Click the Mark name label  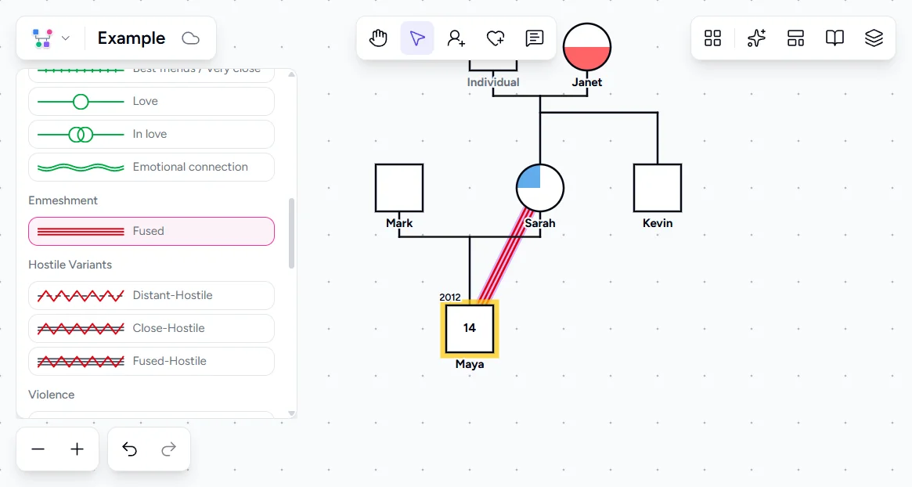pyautogui.click(x=399, y=223)
